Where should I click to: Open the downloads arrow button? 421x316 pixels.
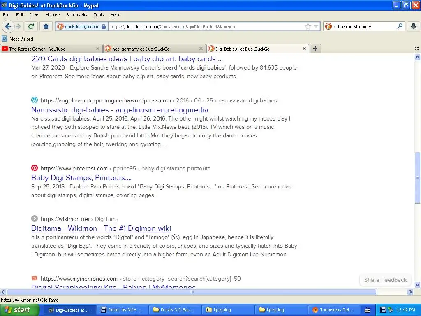point(414,26)
